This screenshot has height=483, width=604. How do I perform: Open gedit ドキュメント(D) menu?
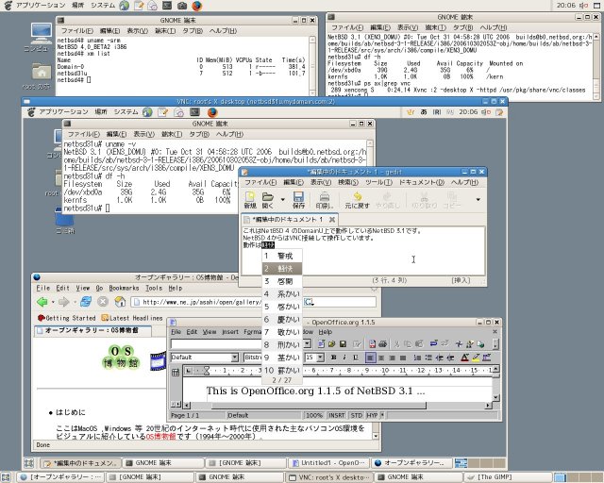422,182
